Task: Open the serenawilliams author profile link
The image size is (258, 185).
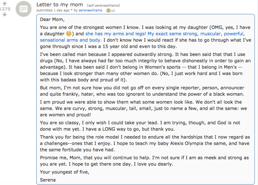Action: [x=90, y=10]
